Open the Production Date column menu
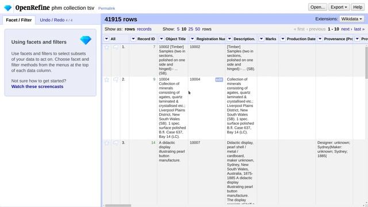The width and height of the screenshot is (368, 207). pos(283,39)
